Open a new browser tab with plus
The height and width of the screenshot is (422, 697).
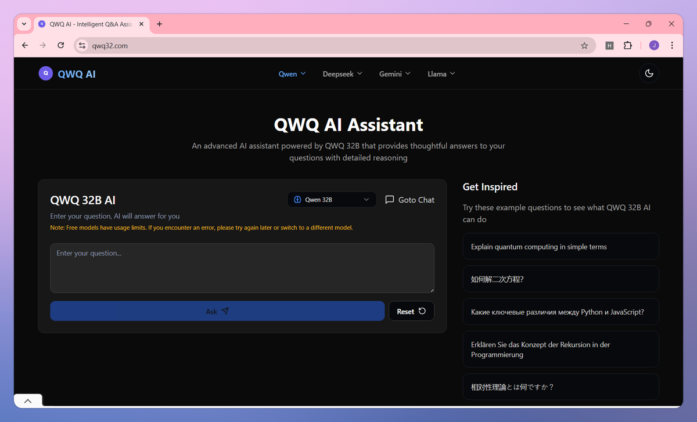pyautogui.click(x=160, y=24)
